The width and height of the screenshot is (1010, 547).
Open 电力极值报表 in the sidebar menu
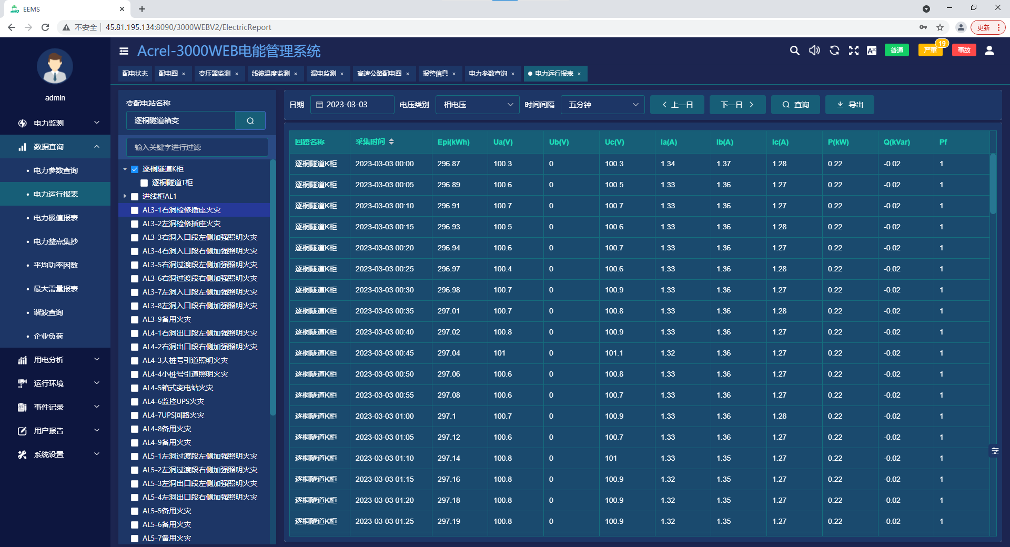pyautogui.click(x=56, y=218)
